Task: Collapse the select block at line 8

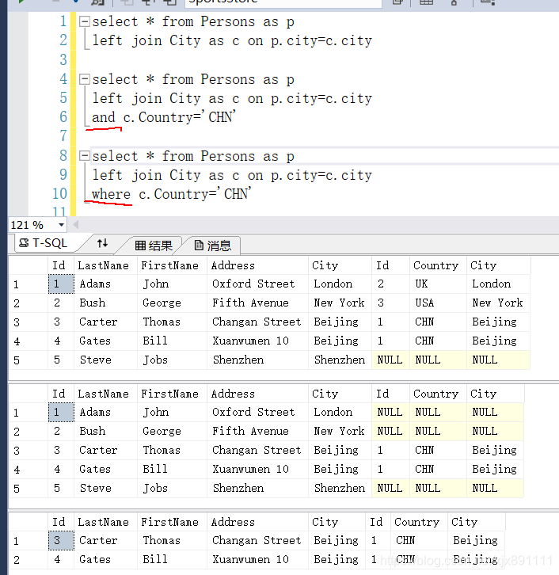Action: (84, 156)
